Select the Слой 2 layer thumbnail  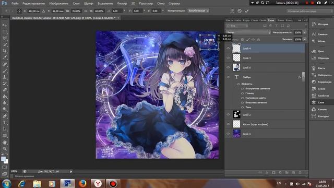236,114
